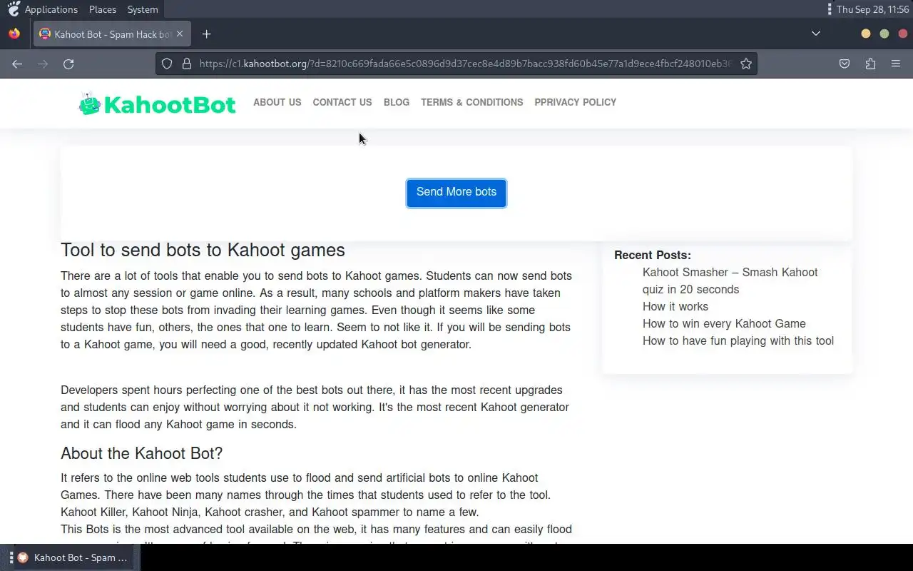Viewport: 913px width, 571px height.
Task: Click the green maximize window button
Action: [884, 34]
